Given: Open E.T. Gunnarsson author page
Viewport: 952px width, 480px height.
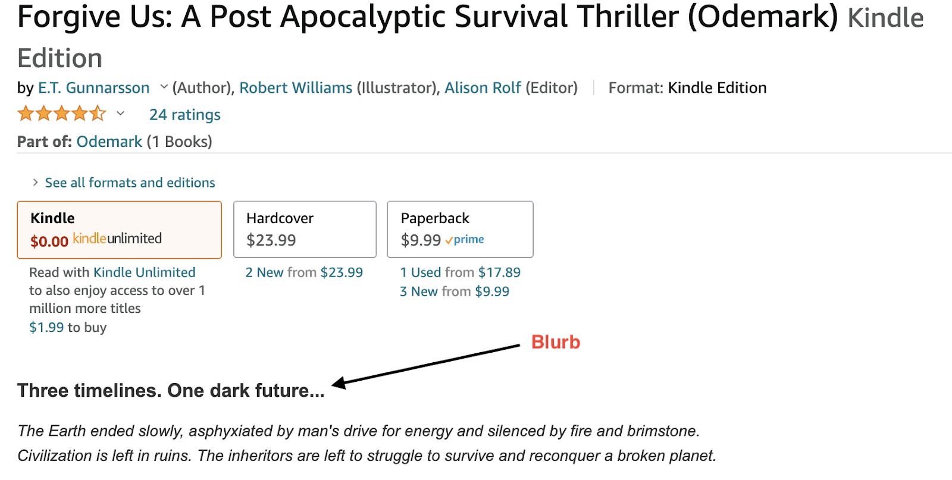Looking at the screenshot, I should pyautogui.click(x=94, y=88).
